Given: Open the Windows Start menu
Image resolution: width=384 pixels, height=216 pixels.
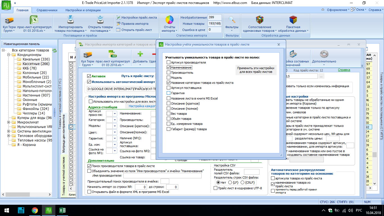Looking at the screenshot, I should [x=6, y=210].
